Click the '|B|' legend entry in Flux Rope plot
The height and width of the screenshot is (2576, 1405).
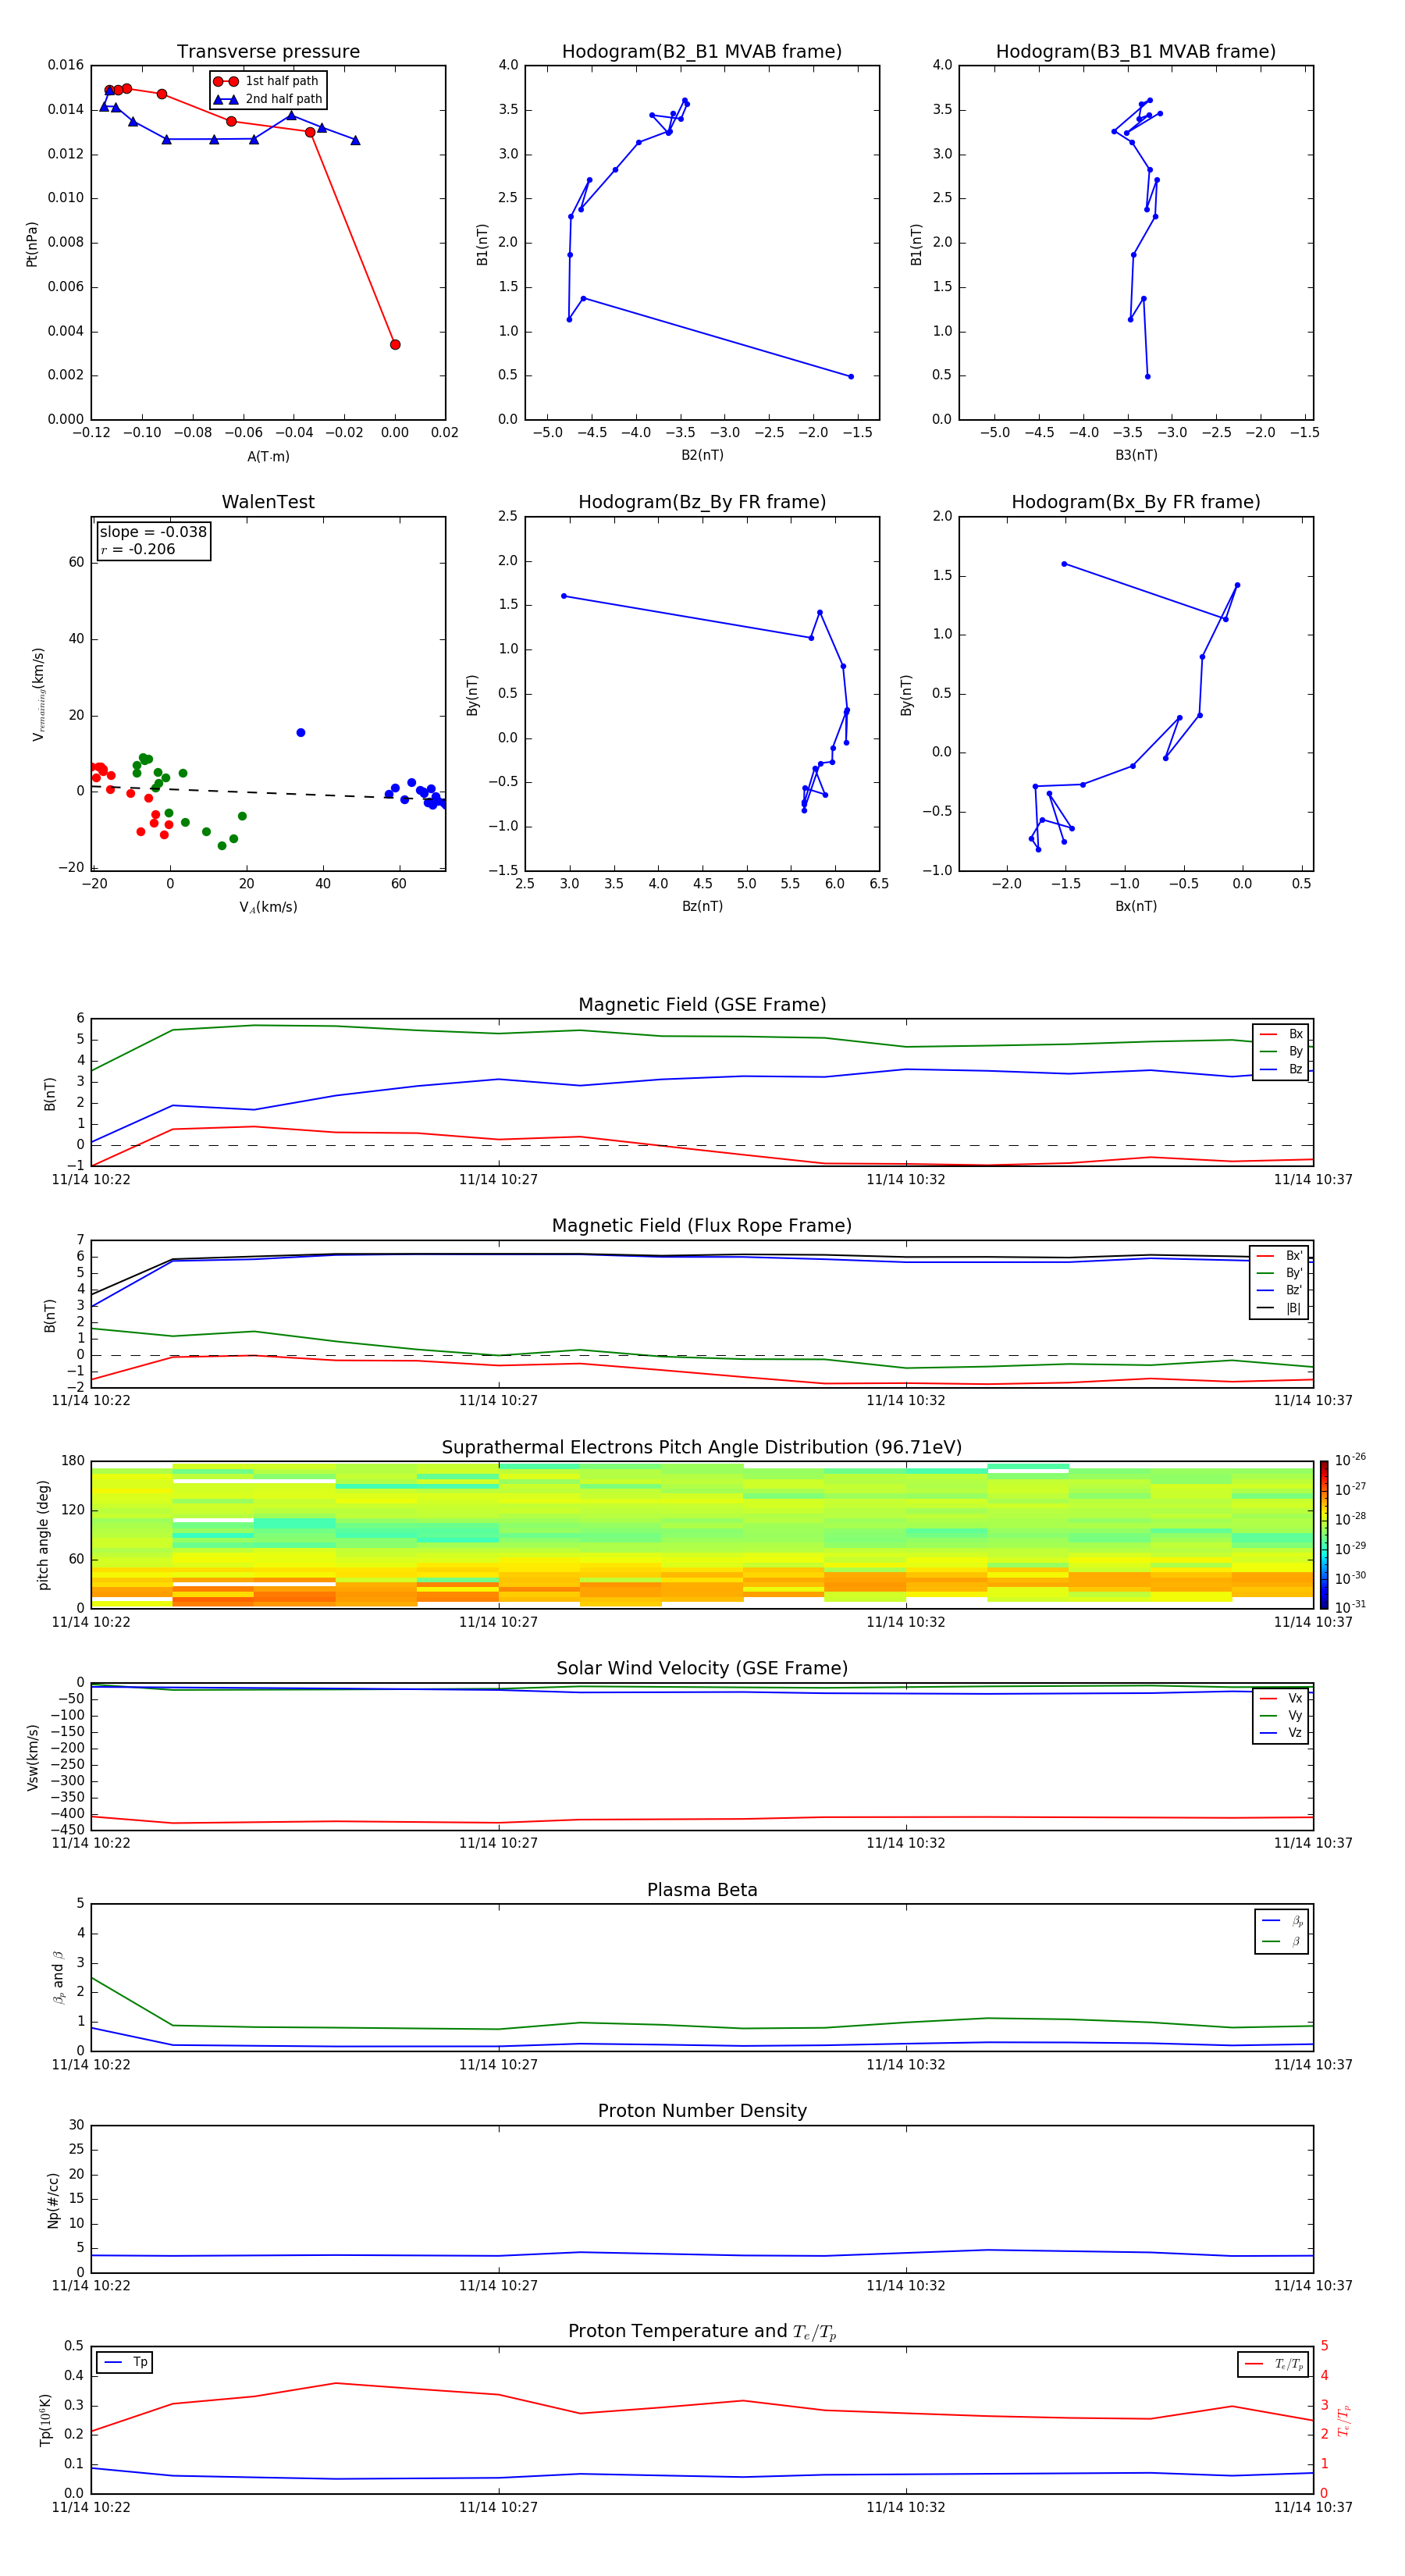1279,1308
